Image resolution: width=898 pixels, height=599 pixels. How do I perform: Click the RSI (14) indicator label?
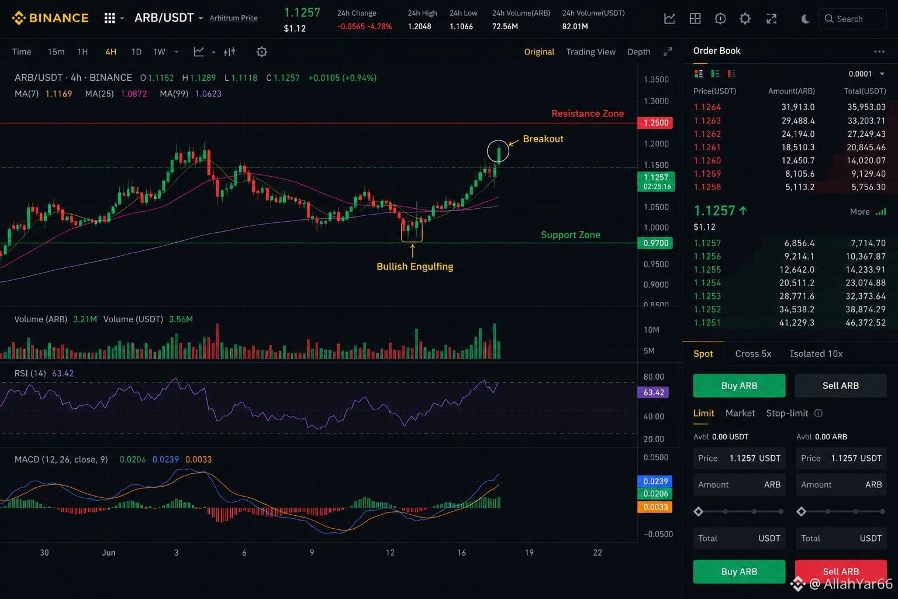[x=30, y=373]
